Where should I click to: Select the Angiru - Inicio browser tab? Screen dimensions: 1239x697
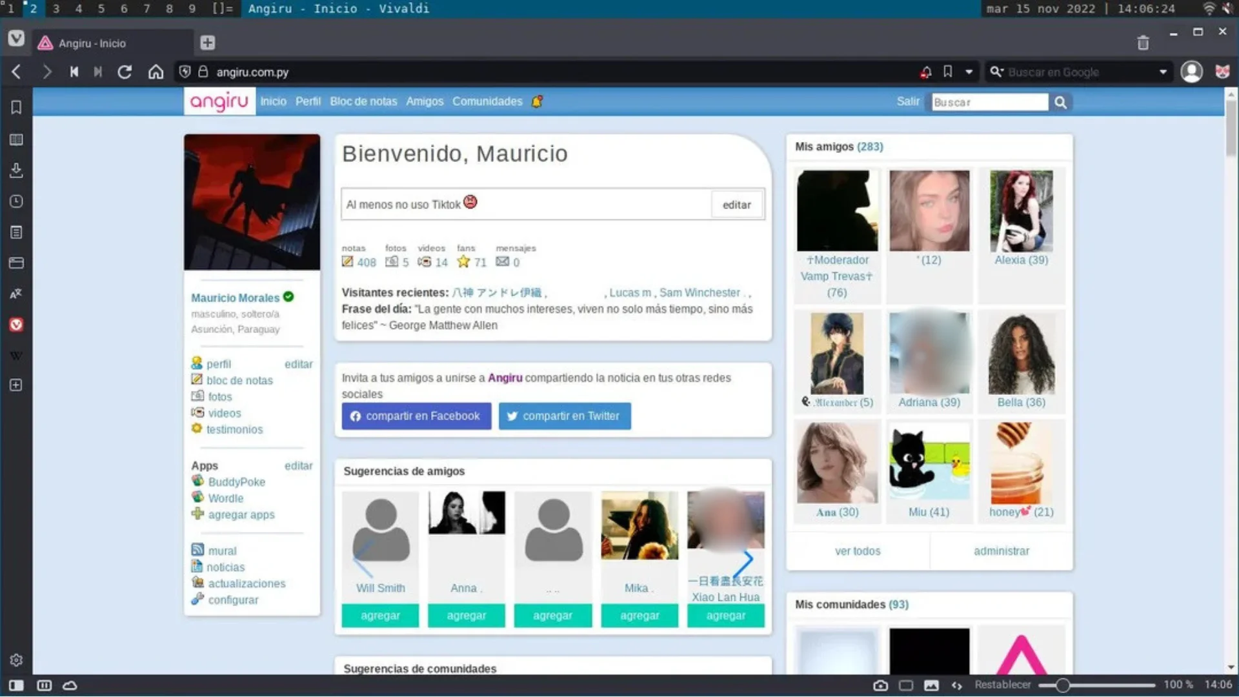[113, 43]
